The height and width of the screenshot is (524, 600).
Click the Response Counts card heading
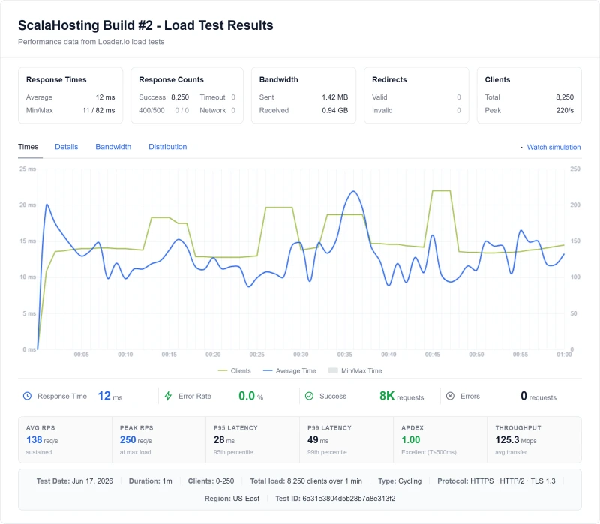(171, 79)
